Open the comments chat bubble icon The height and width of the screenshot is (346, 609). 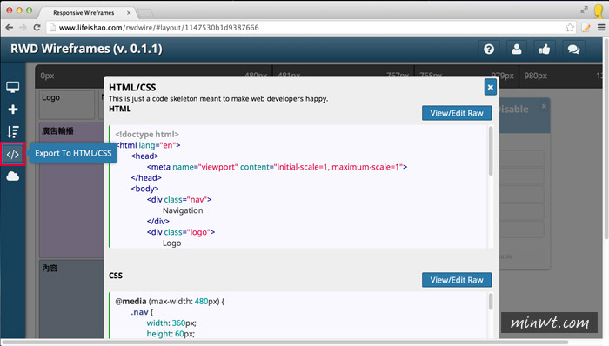tap(573, 50)
